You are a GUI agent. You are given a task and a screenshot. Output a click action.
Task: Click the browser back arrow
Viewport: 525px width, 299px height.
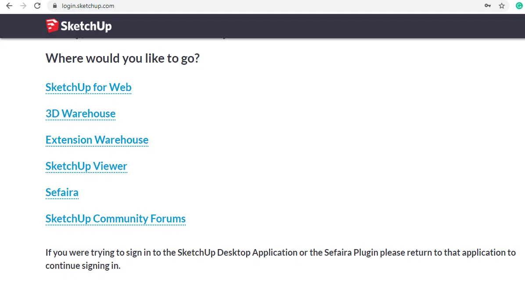[9, 6]
